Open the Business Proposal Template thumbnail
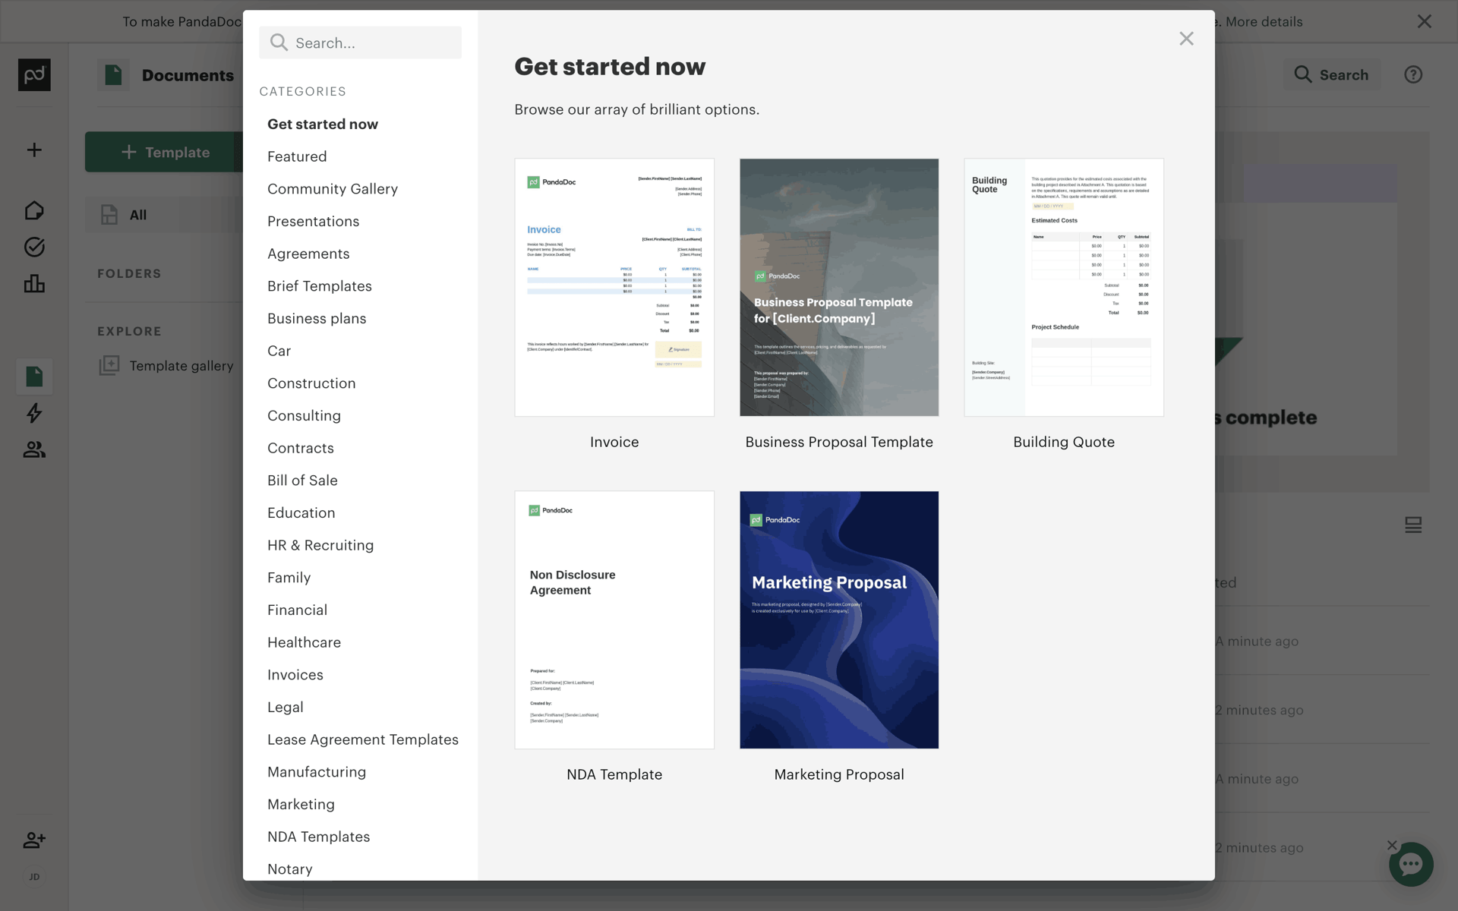Viewport: 1458px width, 911px height. click(839, 287)
